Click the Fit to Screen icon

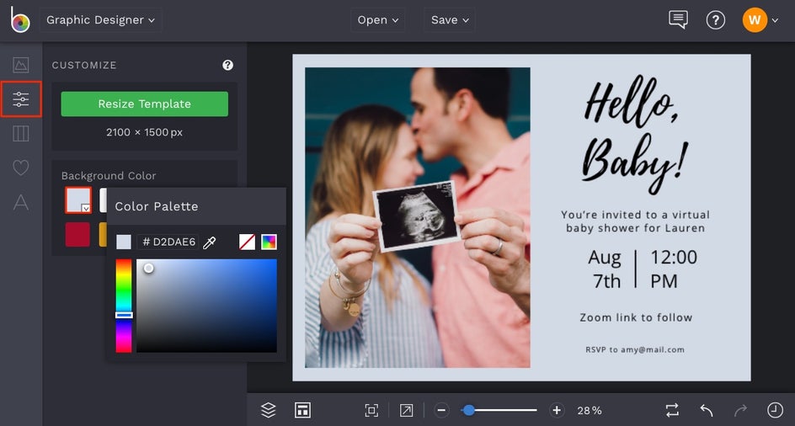point(371,410)
